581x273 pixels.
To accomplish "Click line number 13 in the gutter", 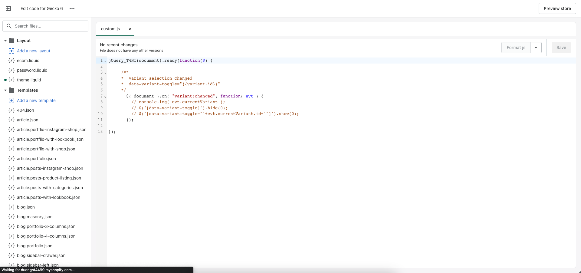I will pyautogui.click(x=100, y=132).
